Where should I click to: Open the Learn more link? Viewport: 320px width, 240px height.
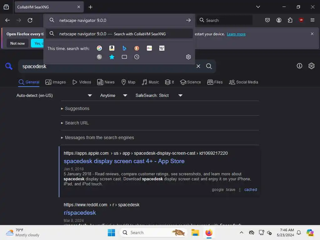pos(236,34)
